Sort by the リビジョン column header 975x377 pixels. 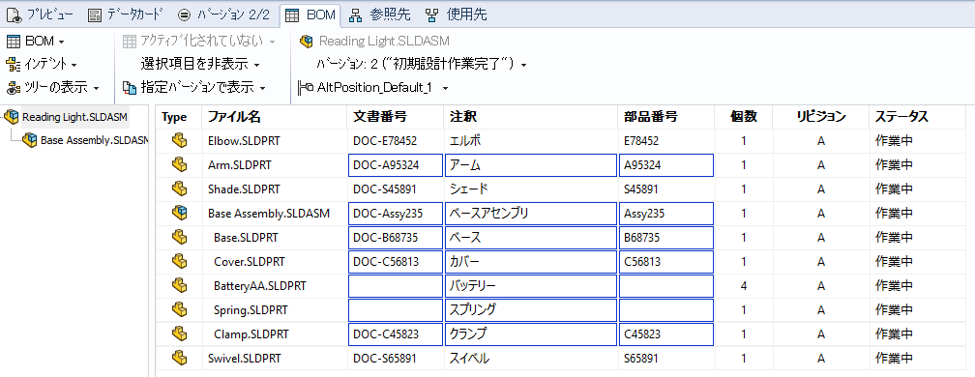pyautogui.click(x=821, y=117)
